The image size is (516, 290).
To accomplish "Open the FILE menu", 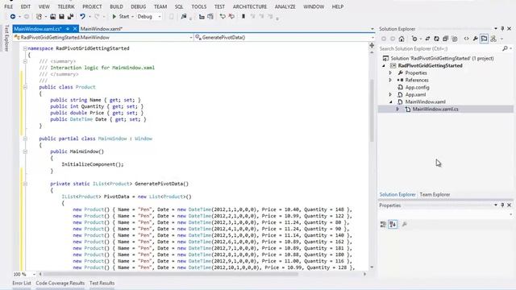I will [x=9, y=6].
